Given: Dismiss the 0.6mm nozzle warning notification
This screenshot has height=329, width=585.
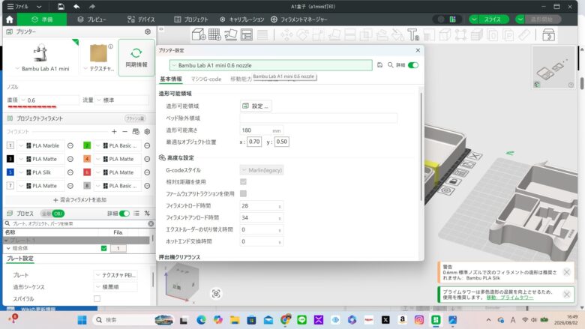Looking at the screenshot, I should point(566,272).
